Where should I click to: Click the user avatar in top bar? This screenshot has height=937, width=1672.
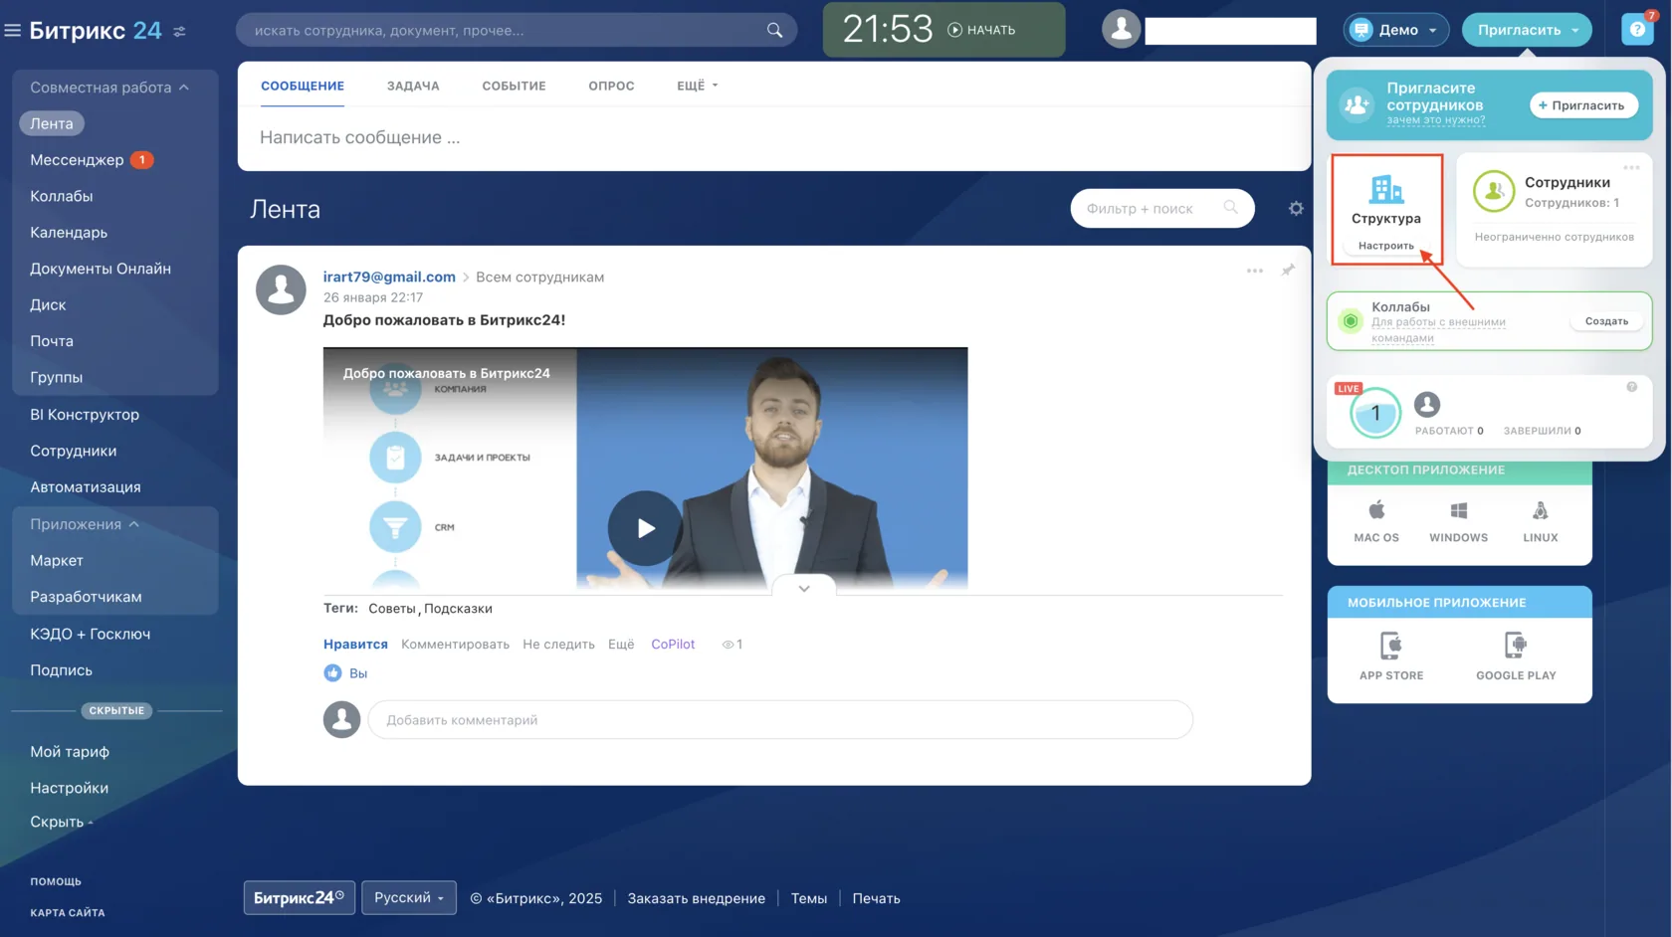pyautogui.click(x=1121, y=29)
